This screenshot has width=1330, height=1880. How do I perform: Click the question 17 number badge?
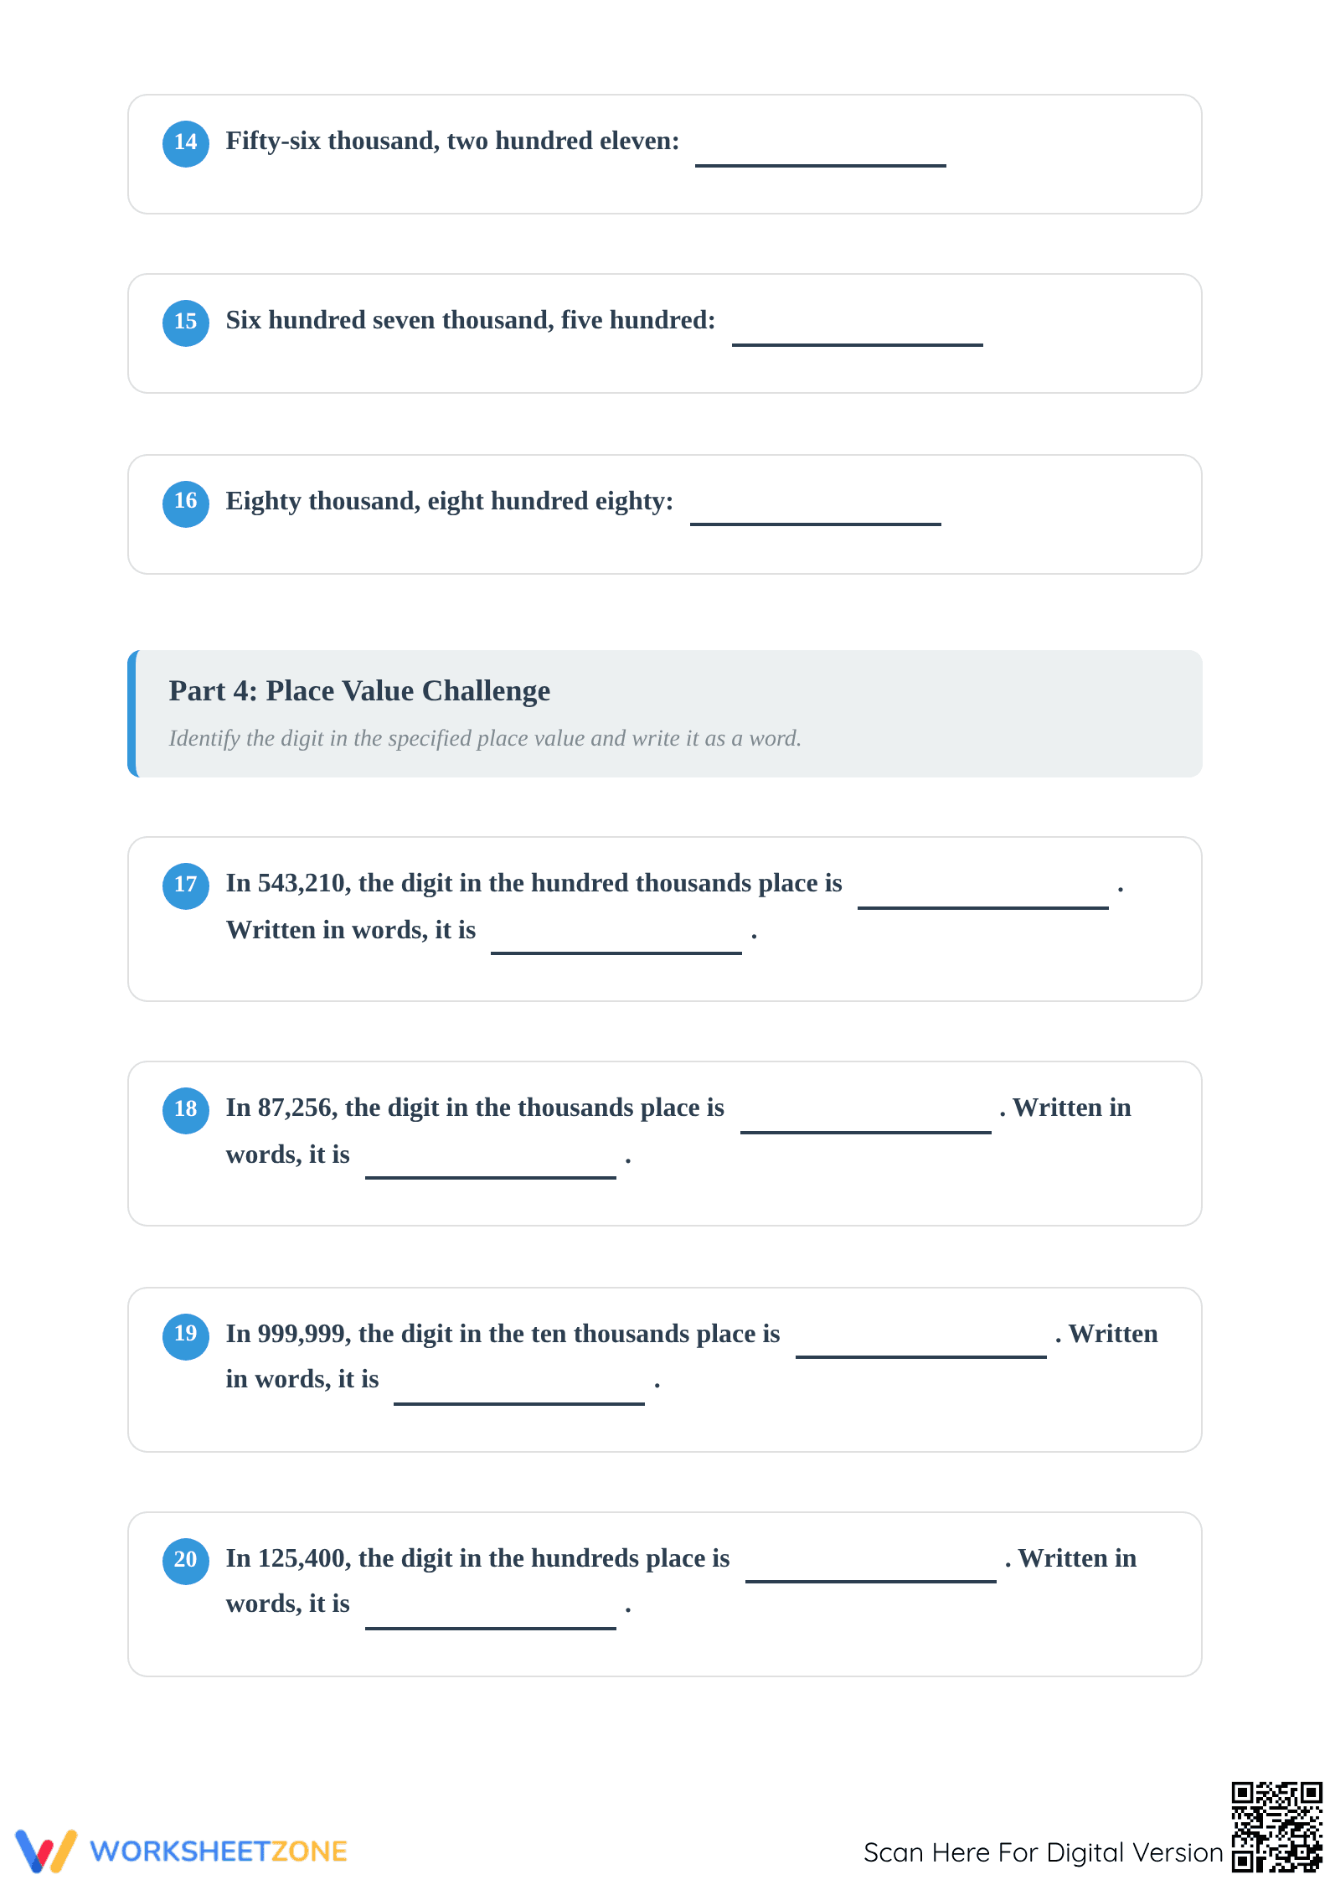[185, 886]
